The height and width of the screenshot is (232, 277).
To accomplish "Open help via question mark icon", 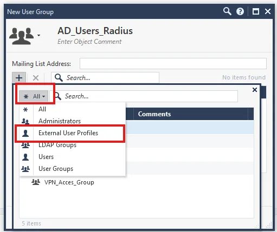I will coord(240,11).
